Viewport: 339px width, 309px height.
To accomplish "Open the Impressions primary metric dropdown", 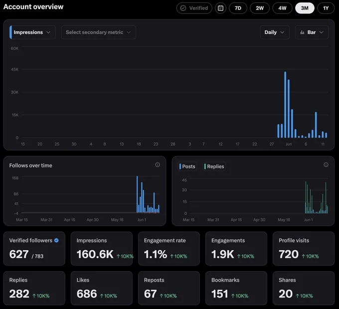I will (x=32, y=32).
